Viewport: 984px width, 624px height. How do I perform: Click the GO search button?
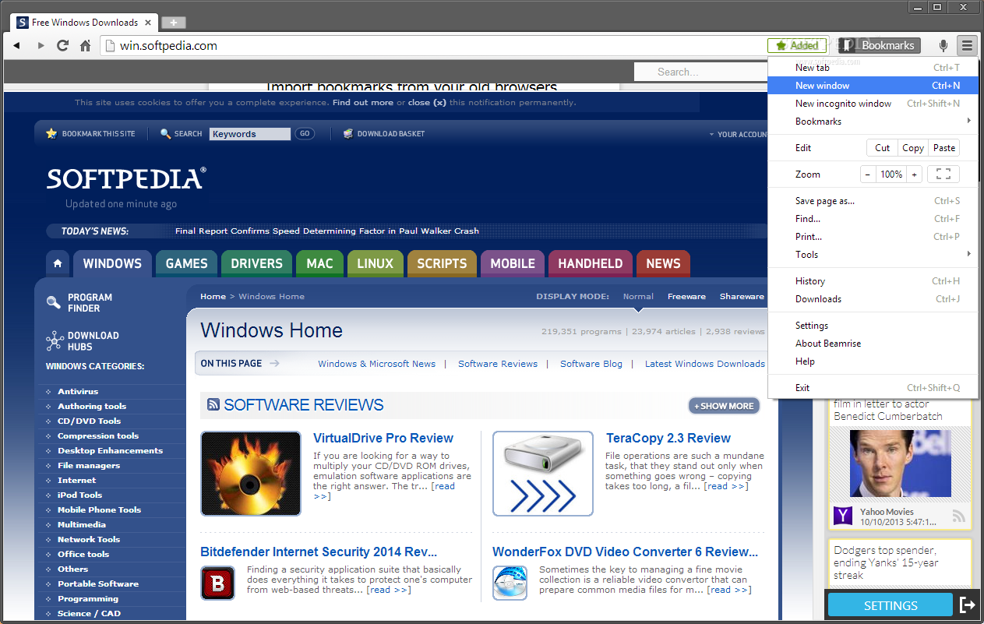click(x=305, y=134)
